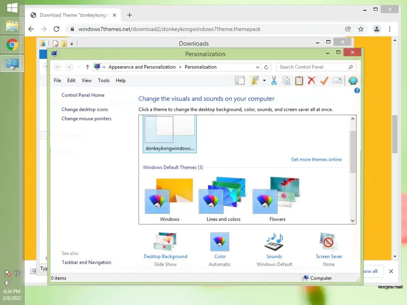Click the folder options icon with checkmark

coord(255,81)
